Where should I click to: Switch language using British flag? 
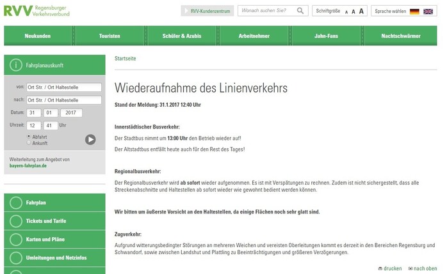[x=428, y=11]
